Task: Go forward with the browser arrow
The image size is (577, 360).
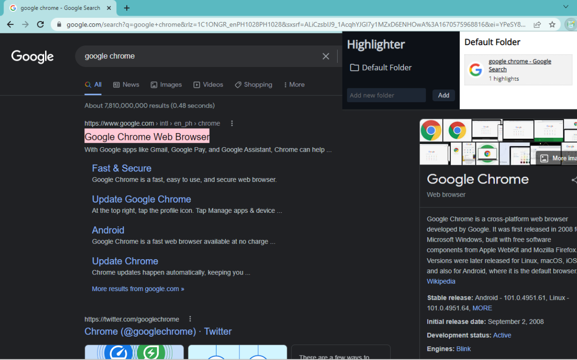Action: coord(25,24)
